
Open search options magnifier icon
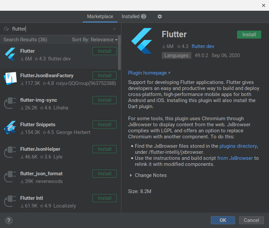tap(6, 29)
